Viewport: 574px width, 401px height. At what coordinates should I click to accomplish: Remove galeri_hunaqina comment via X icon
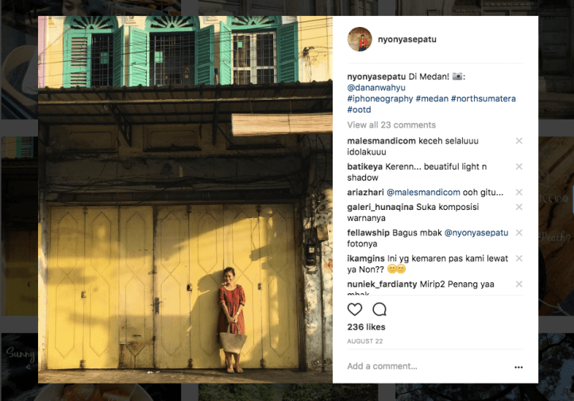point(518,207)
